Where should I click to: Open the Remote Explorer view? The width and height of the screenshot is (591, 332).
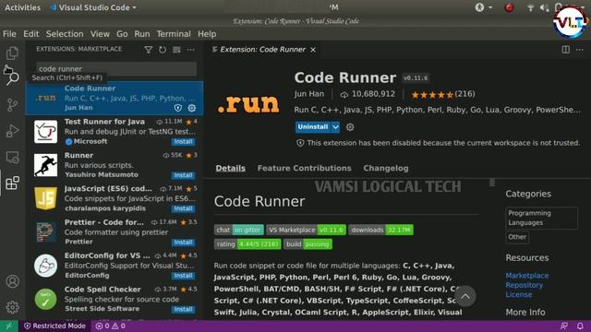12,157
